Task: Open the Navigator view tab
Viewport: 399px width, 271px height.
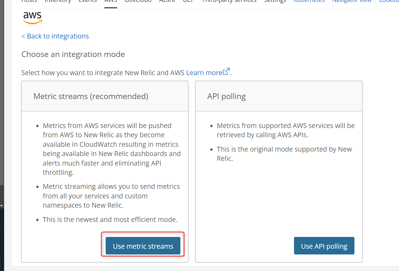Action: 352,1
